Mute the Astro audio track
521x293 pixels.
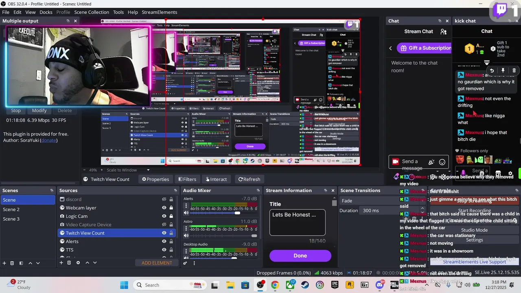(186, 236)
